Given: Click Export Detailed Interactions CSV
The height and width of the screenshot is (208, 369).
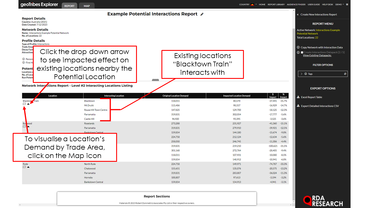Looking at the screenshot, I should 320,106.
